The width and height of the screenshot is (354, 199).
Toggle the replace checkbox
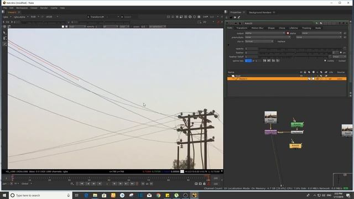coord(276,41)
